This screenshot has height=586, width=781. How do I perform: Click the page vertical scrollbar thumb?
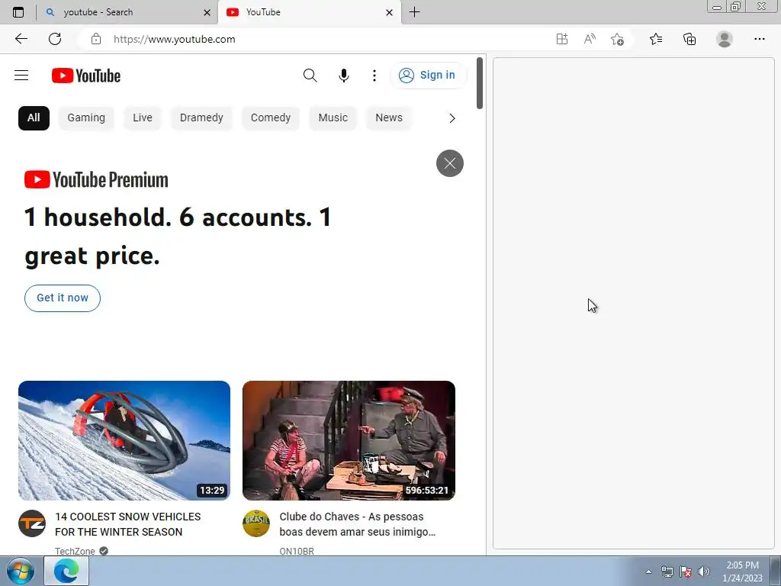click(x=480, y=82)
